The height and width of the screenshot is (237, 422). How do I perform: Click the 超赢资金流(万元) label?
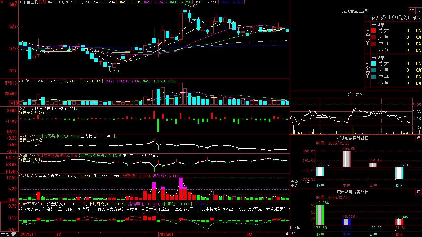pos(34,112)
